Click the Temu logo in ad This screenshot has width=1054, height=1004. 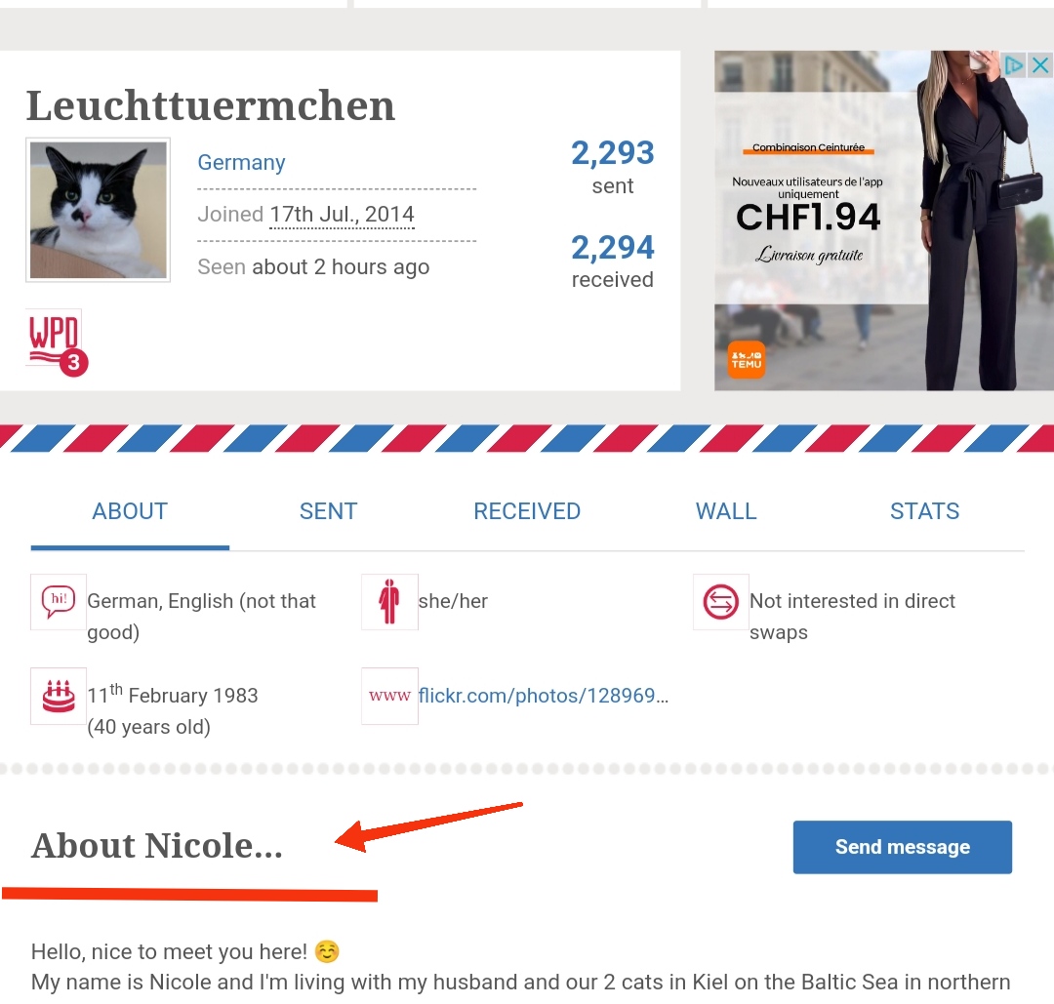747,360
